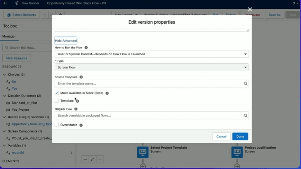Open How to Run the Flow dropdown
This screenshot has height=169, width=301.
pos(152,54)
